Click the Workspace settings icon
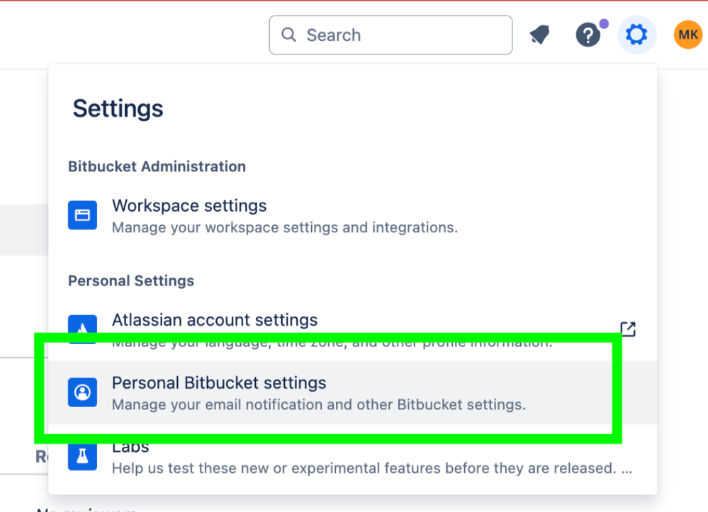Viewport: 708px width, 512px height. click(x=83, y=215)
